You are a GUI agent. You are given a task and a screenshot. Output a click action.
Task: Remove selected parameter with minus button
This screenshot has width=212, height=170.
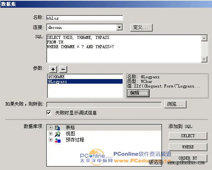tap(63, 69)
